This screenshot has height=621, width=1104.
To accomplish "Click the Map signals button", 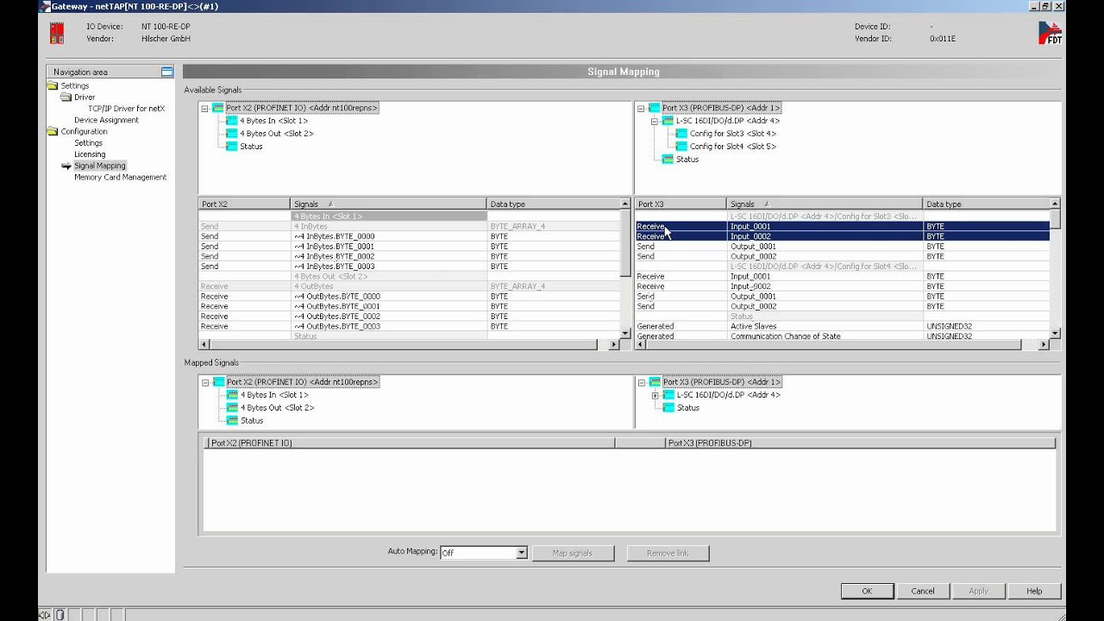I will [573, 553].
